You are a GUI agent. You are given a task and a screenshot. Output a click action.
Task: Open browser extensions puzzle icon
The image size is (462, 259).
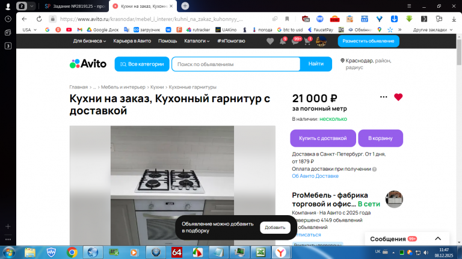pyautogui.click(x=439, y=19)
